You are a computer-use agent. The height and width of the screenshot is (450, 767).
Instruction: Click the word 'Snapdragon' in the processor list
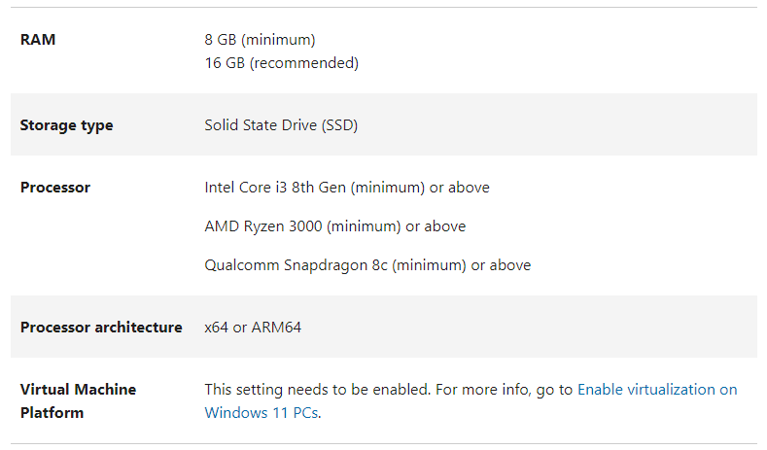tap(326, 265)
